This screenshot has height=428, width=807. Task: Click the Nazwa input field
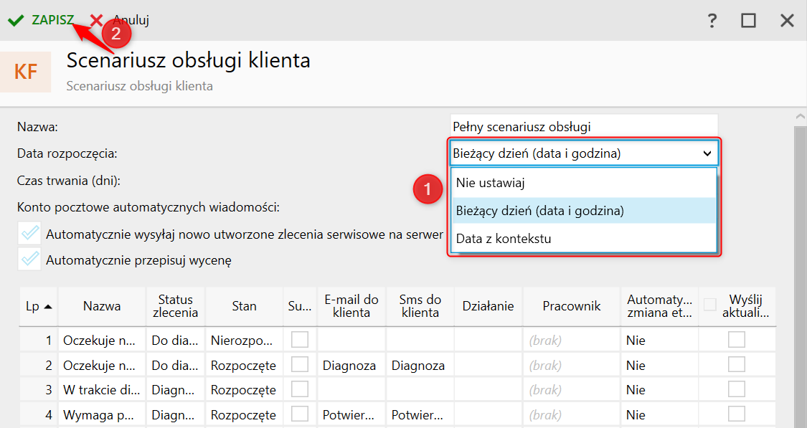click(x=584, y=127)
